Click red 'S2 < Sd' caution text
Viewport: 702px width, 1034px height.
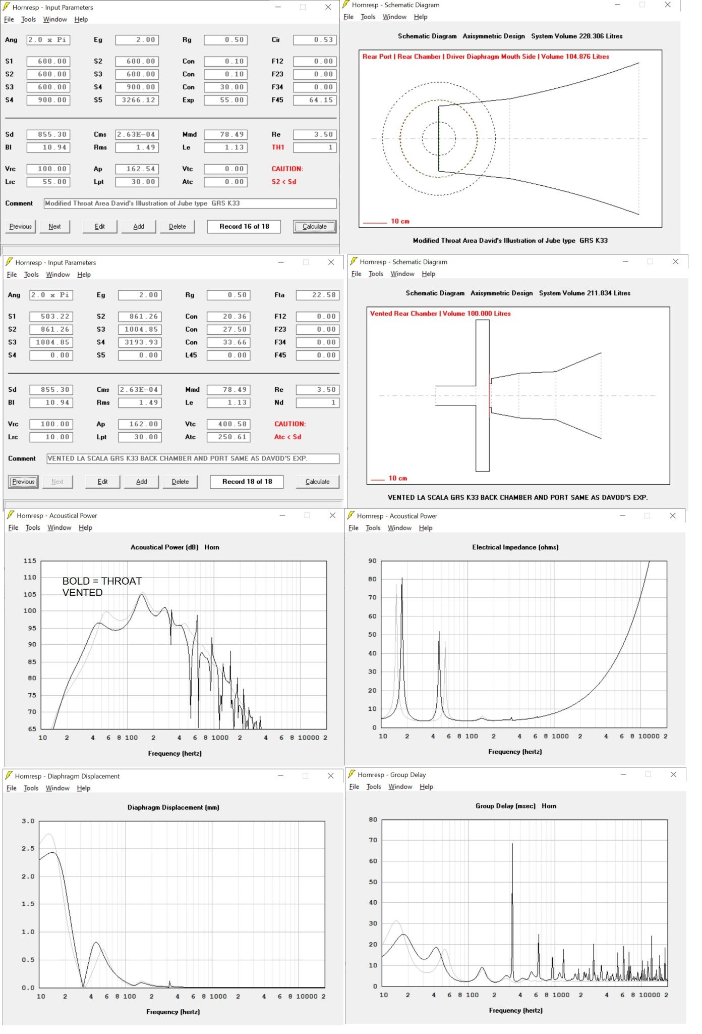(284, 182)
